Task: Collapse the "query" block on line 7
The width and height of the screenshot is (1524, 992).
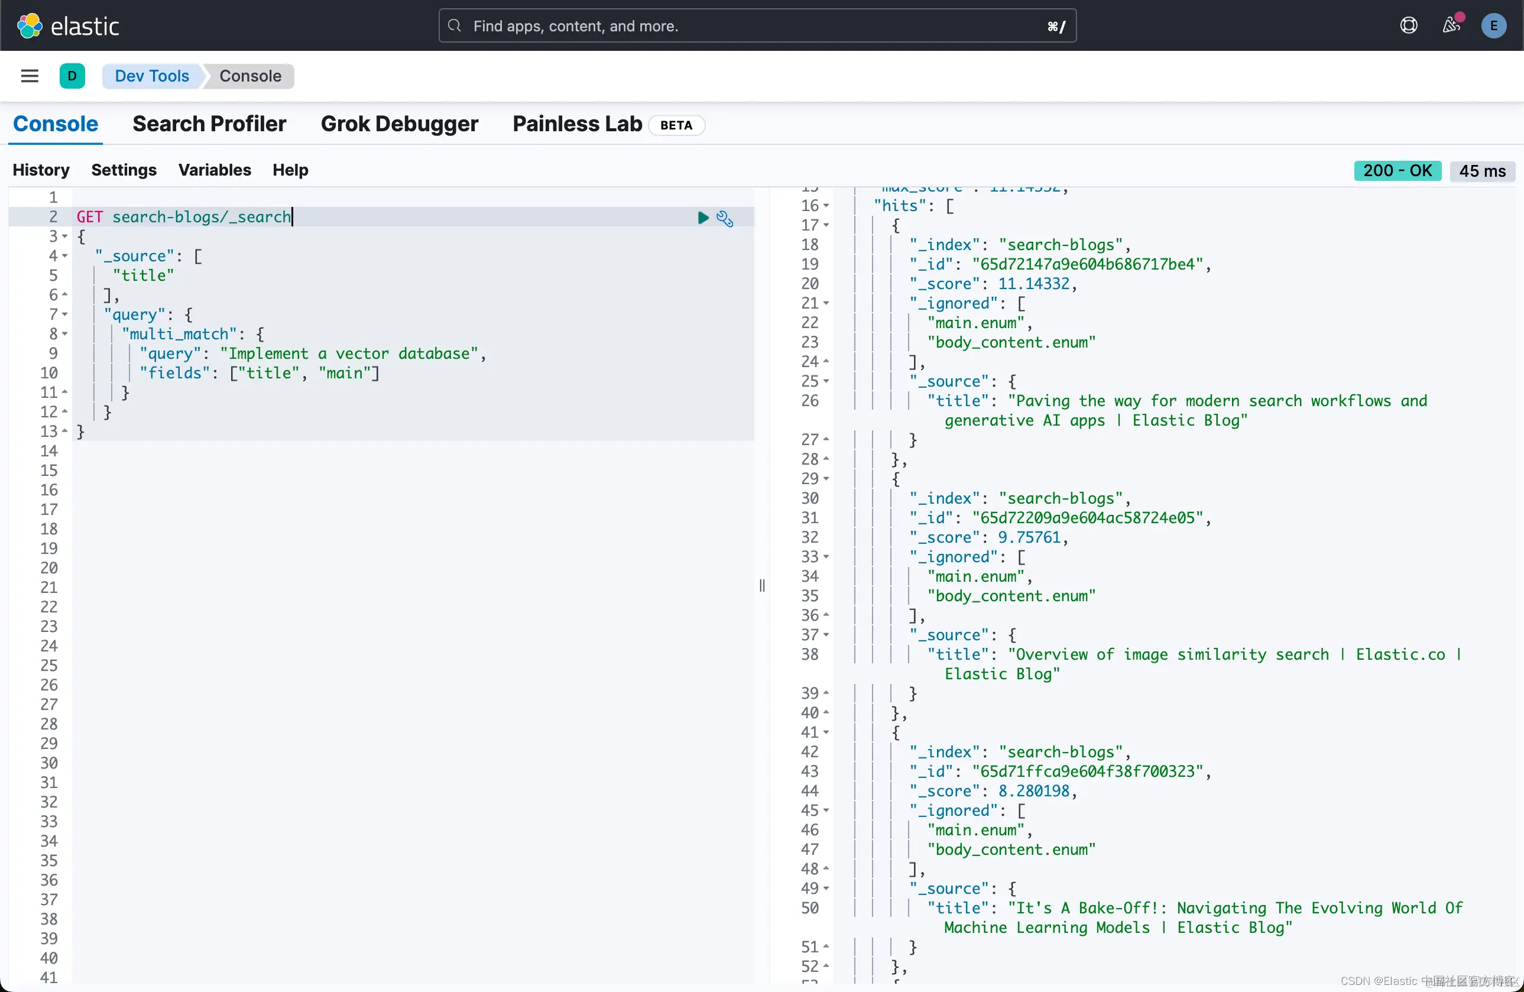Action: coord(64,315)
